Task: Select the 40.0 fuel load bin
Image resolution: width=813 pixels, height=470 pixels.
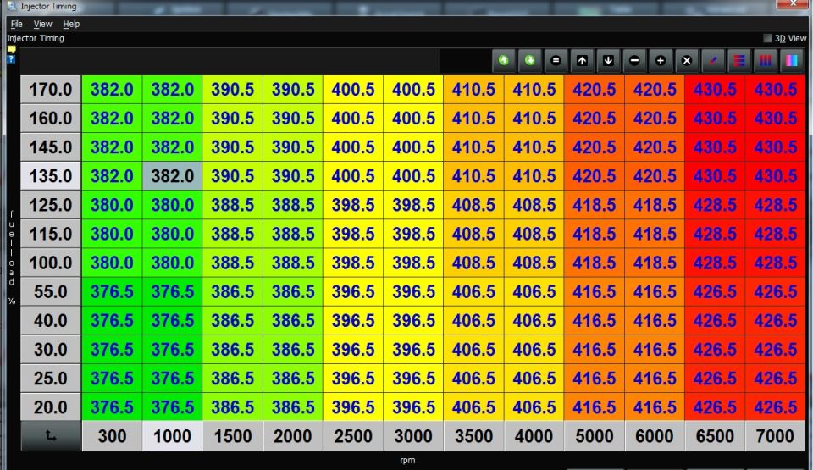Action: 51,321
